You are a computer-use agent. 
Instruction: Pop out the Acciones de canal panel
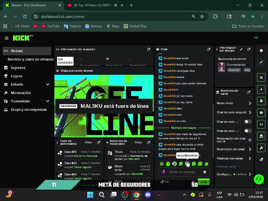[x=249, y=92]
